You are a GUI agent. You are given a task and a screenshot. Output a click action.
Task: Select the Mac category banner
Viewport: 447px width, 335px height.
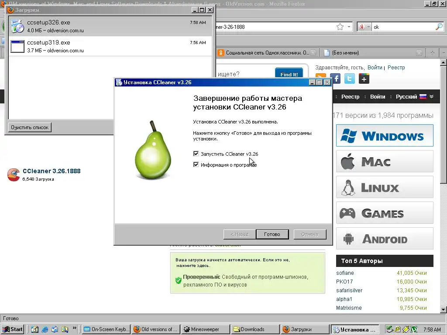385,161
